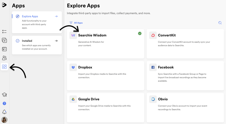Click the arrow beside Installed
Viewport: 226px width, 124px height.
tap(56, 41)
